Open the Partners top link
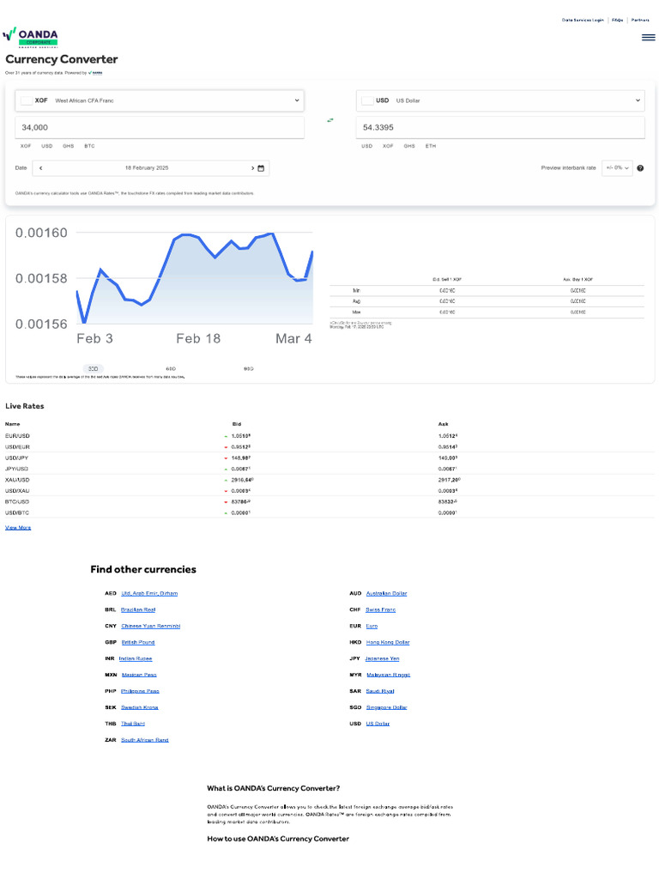659x879 pixels. click(x=640, y=21)
